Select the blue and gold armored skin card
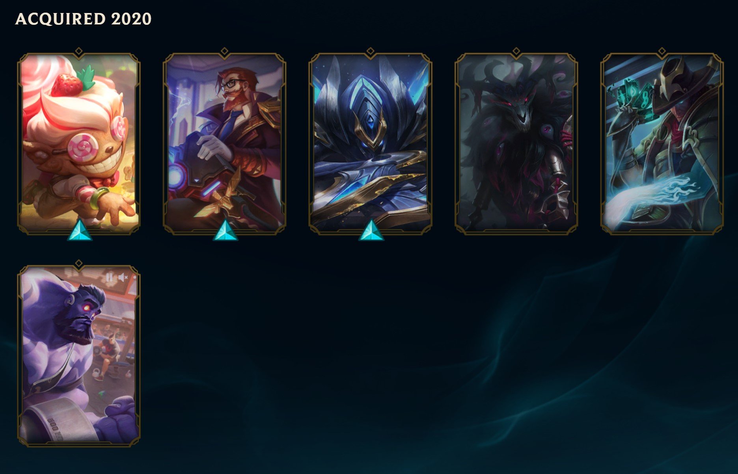The image size is (738, 474). (x=371, y=143)
